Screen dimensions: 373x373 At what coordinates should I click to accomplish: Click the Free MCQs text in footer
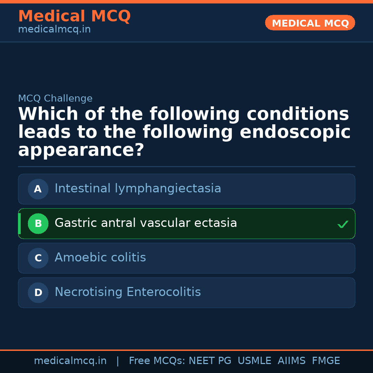(x=157, y=361)
